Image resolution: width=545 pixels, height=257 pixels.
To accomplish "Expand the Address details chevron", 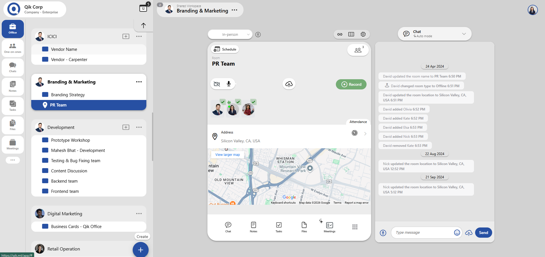I will (x=365, y=134).
